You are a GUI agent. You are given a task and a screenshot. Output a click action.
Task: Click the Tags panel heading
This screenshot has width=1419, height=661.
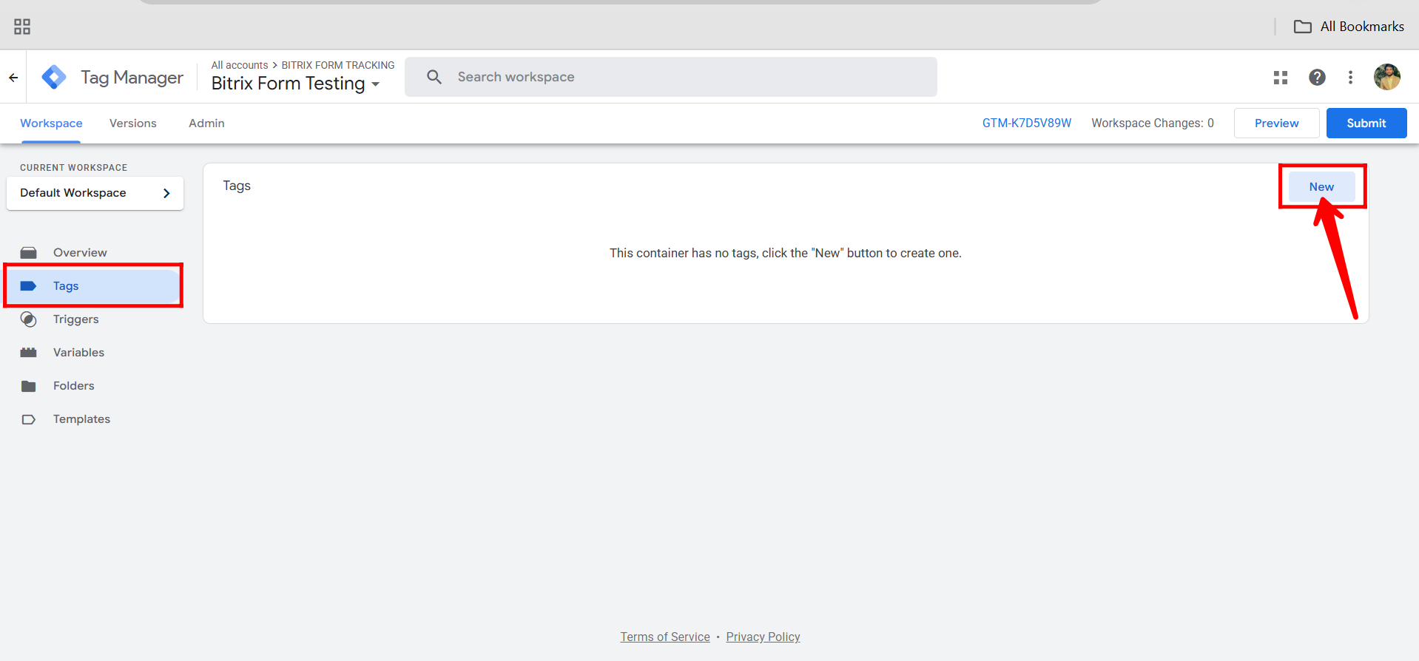[x=237, y=186]
